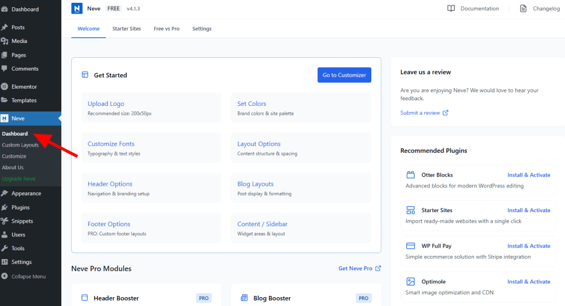Click the Starter Sites plugin icon

[411, 210]
